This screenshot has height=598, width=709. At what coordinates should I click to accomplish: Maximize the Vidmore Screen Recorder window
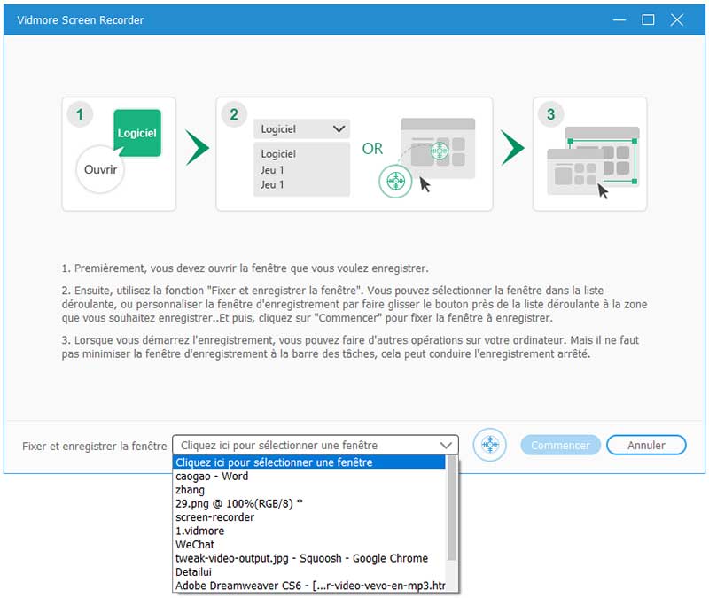[x=648, y=19]
